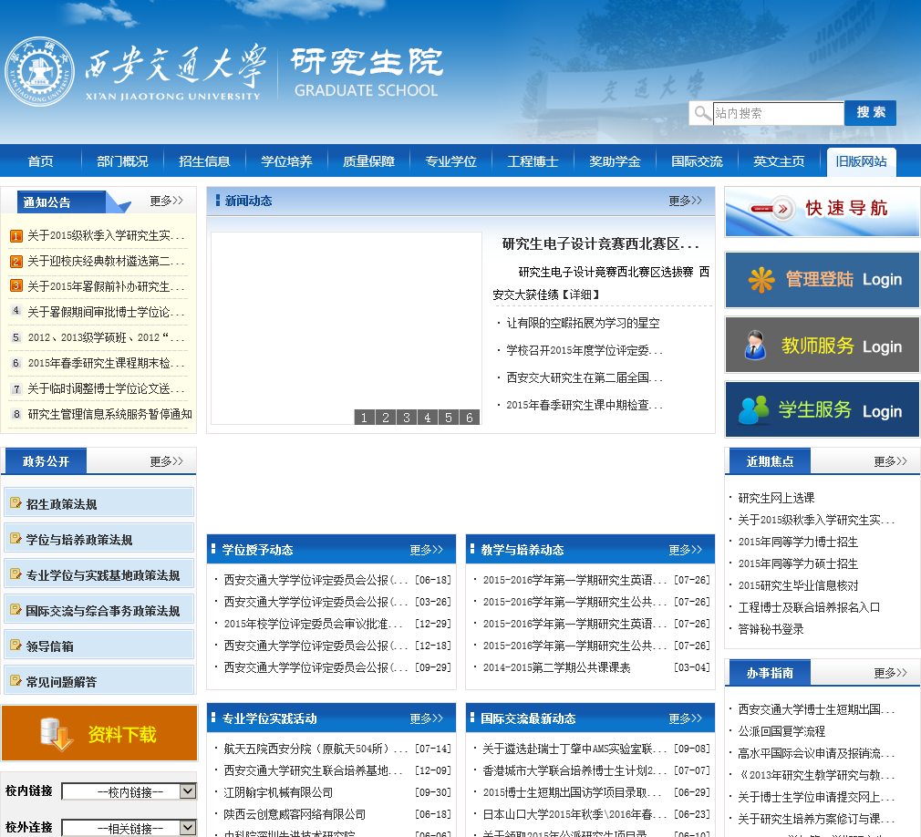Select slide 2 in news slideshow pager
Screen dimensions: 921x837
386,417
